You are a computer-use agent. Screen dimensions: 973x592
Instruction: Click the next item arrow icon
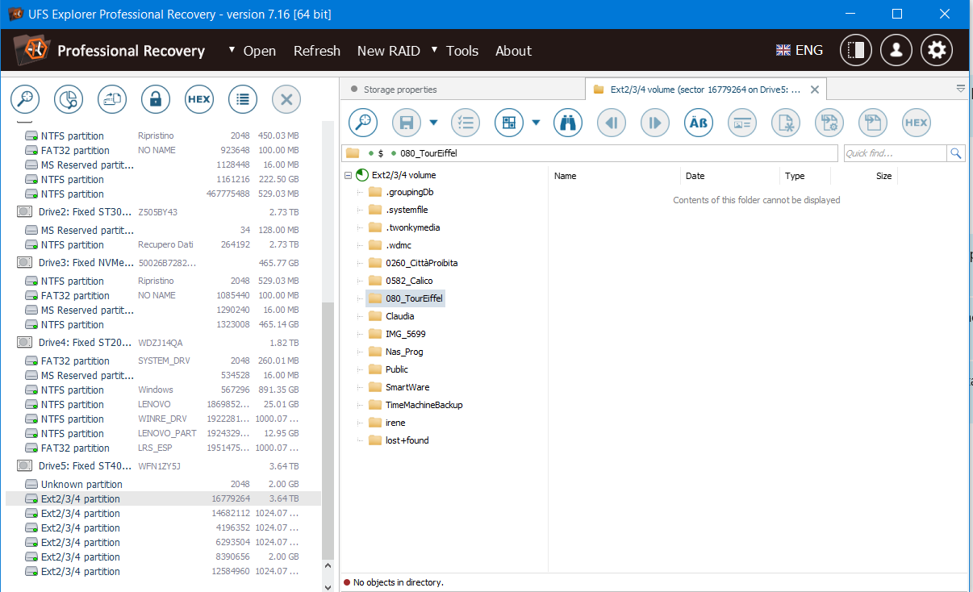pos(655,123)
